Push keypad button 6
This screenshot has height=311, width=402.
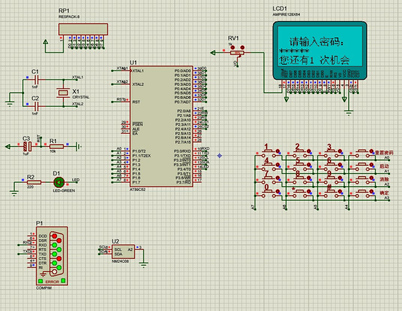[x=331, y=166]
